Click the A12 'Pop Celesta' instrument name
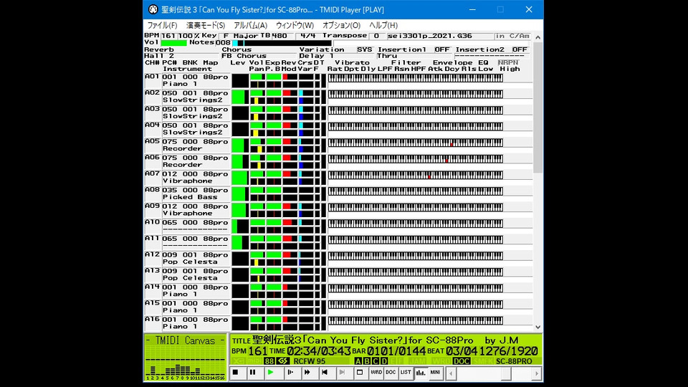Image resolution: width=688 pixels, height=387 pixels. [x=190, y=262]
